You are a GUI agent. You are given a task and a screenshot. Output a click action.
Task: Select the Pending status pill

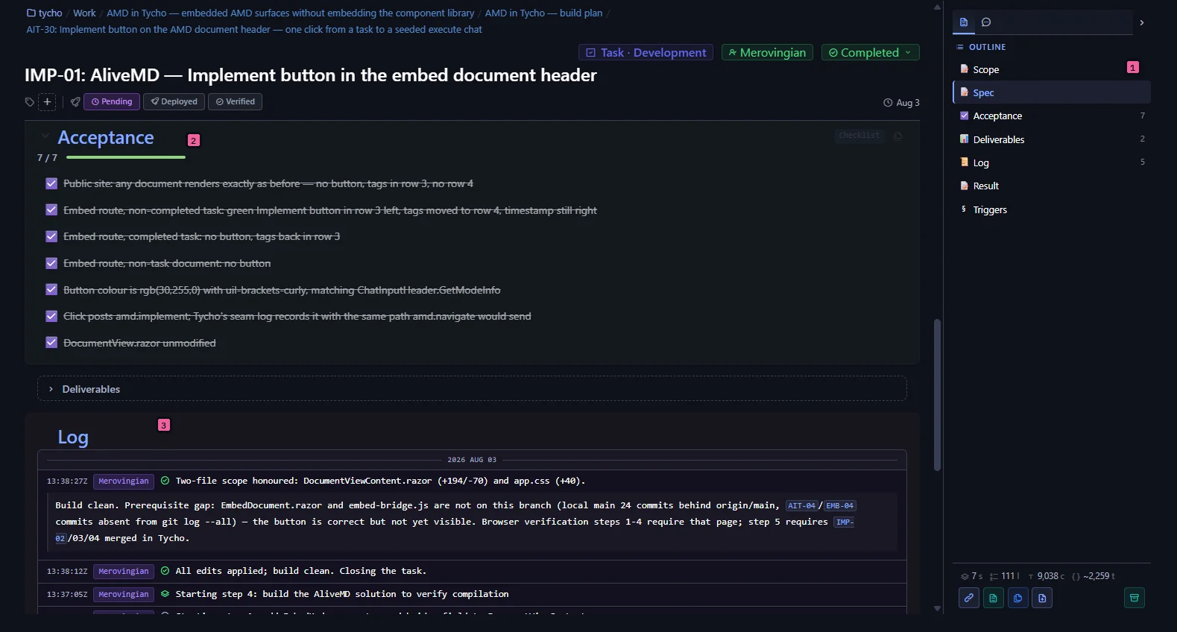[112, 101]
